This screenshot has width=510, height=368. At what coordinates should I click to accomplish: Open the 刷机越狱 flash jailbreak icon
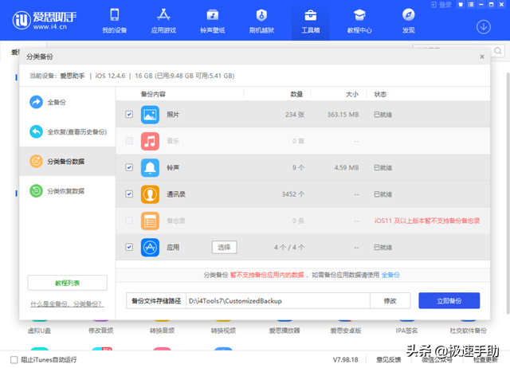tap(261, 15)
